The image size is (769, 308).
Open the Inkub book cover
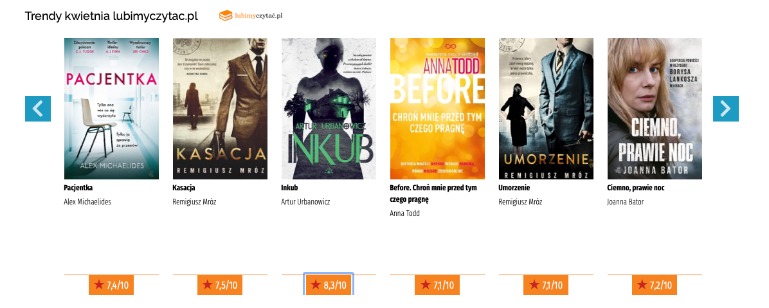(x=329, y=109)
